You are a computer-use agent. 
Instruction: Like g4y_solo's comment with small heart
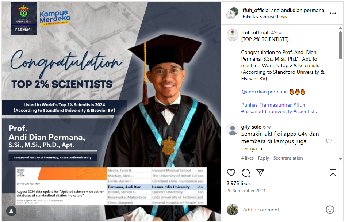click(x=329, y=141)
